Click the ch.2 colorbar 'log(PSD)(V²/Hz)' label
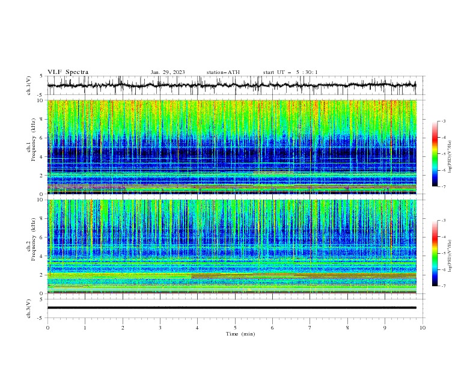476x368 pixels. 450,256
